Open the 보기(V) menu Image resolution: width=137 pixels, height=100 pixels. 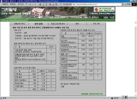21,4
